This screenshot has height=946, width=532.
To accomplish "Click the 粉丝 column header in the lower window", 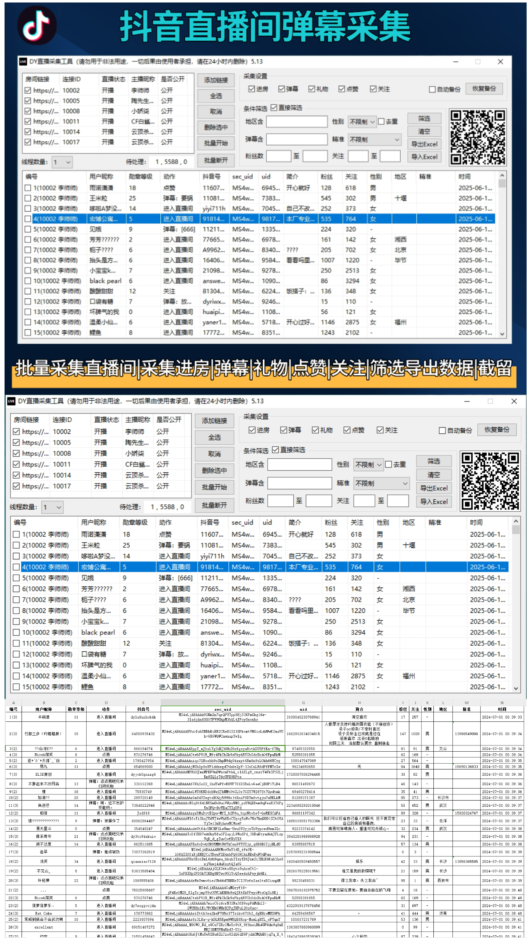I will pyautogui.click(x=331, y=523).
